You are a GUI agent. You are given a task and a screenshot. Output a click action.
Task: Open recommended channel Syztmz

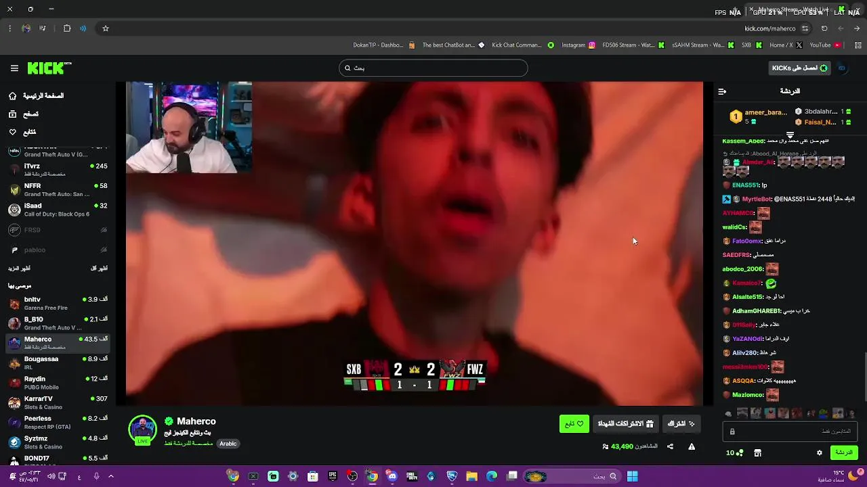click(x=58, y=442)
